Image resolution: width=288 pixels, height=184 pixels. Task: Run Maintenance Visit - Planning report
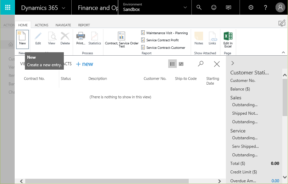point(164,33)
